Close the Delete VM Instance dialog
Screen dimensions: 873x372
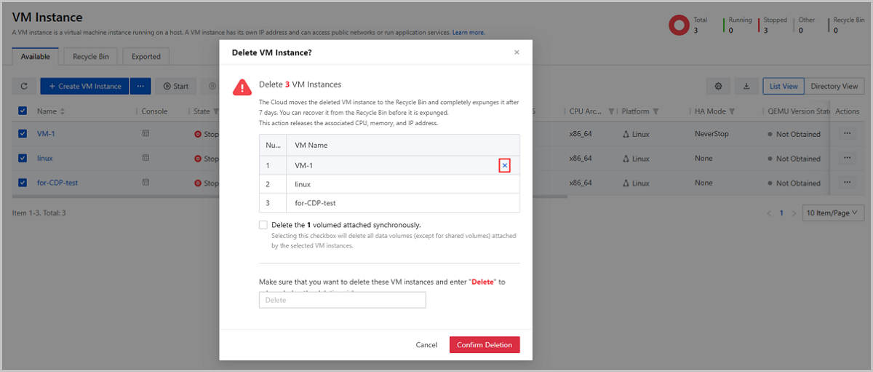(x=517, y=52)
